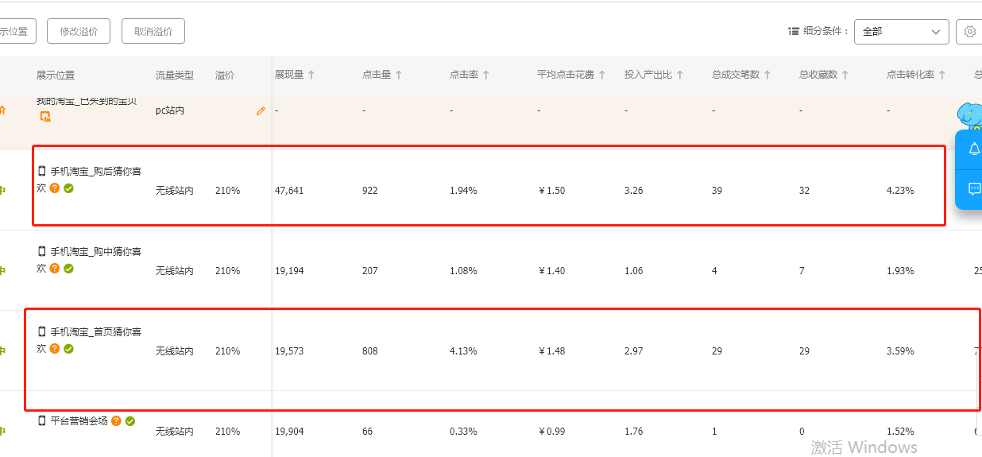Click average cost ¥1.50

click(552, 191)
